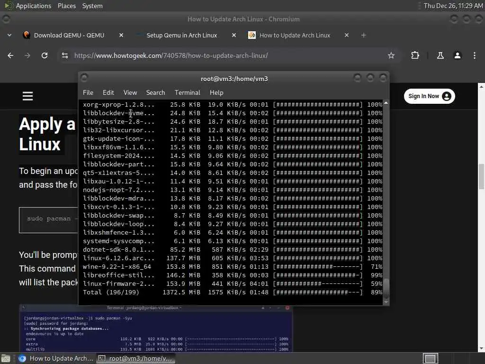Click the terminal screenshot thumbnail in article

point(156,328)
